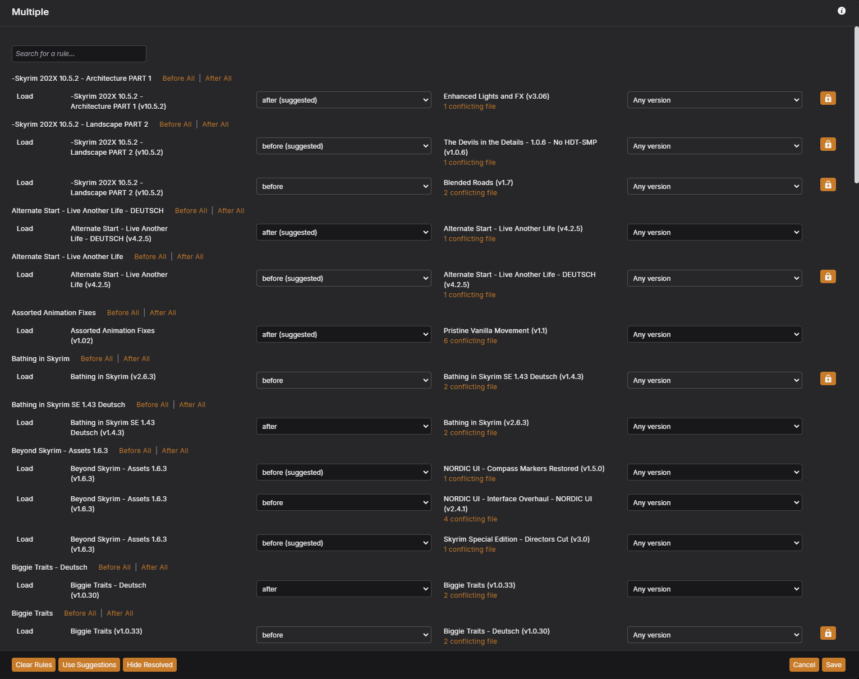Image resolution: width=859 pixels, height=679 pixels.
Task: Open the version dropdown for Blended Roads
Action: click(714, 187)
